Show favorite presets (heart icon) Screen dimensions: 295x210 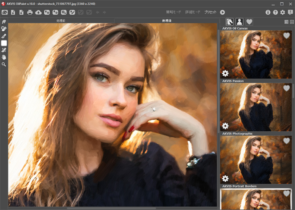[x=249, y=22]
